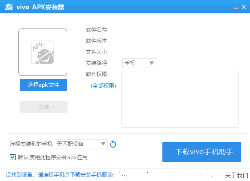Click the 安装路径 label
Image resolution: width=250 pixels, height=181 pixels.
97,63
